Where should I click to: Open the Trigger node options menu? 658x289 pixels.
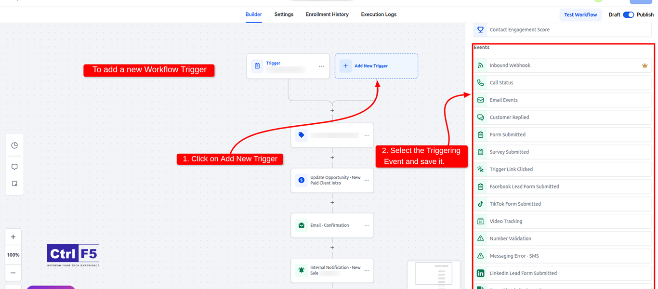pyautogui.click(x=321, y=67)
